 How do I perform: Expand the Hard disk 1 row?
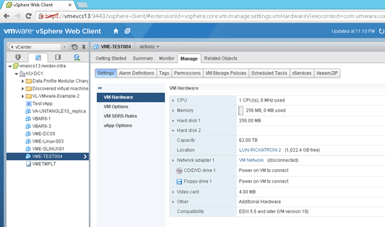click(173, 121)
